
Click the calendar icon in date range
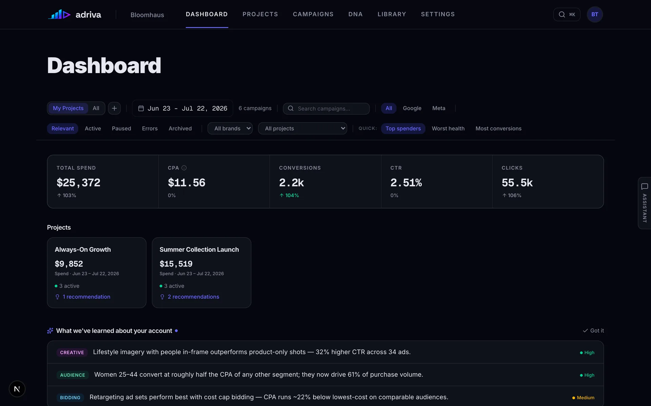pyautogui.click(x=141, y=108)
